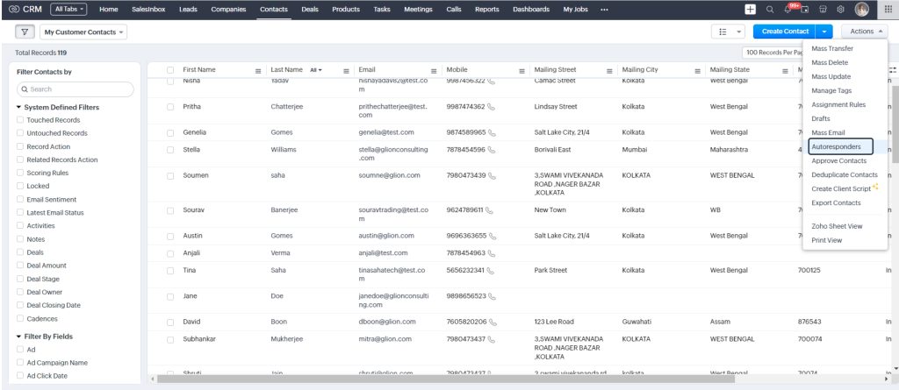Open the list view type dropdown
This screenshot has width=899, height=390.
tap(728, 32)
